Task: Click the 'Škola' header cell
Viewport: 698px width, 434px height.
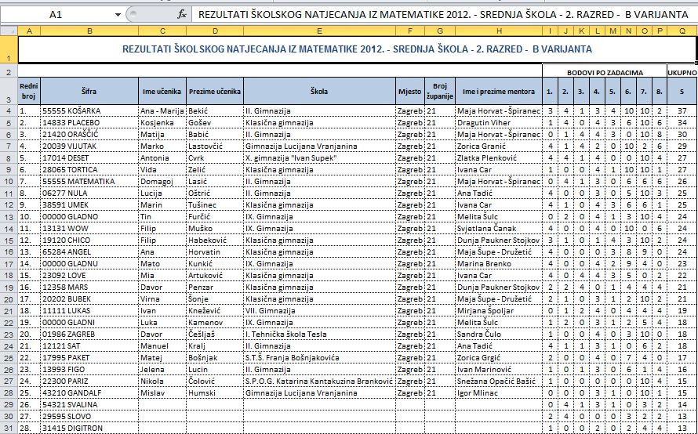Action: point(320,91)
